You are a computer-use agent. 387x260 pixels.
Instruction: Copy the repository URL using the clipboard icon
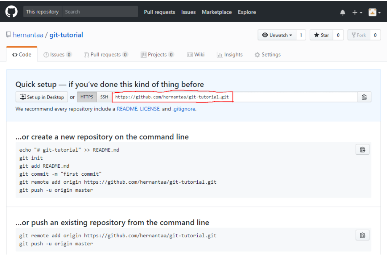click(x=364, y=96)
